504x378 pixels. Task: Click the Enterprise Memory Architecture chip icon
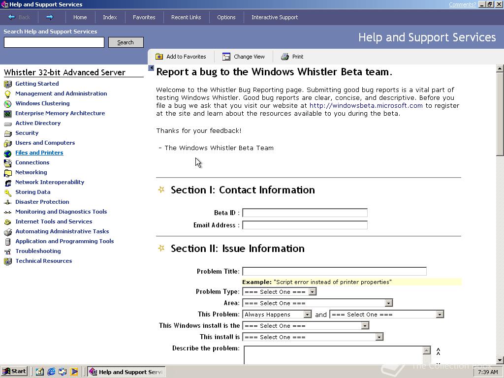8,114
